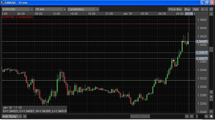Click the highlighted 11:15 time label
Screen dimensions: 215x126
(189, 14)
